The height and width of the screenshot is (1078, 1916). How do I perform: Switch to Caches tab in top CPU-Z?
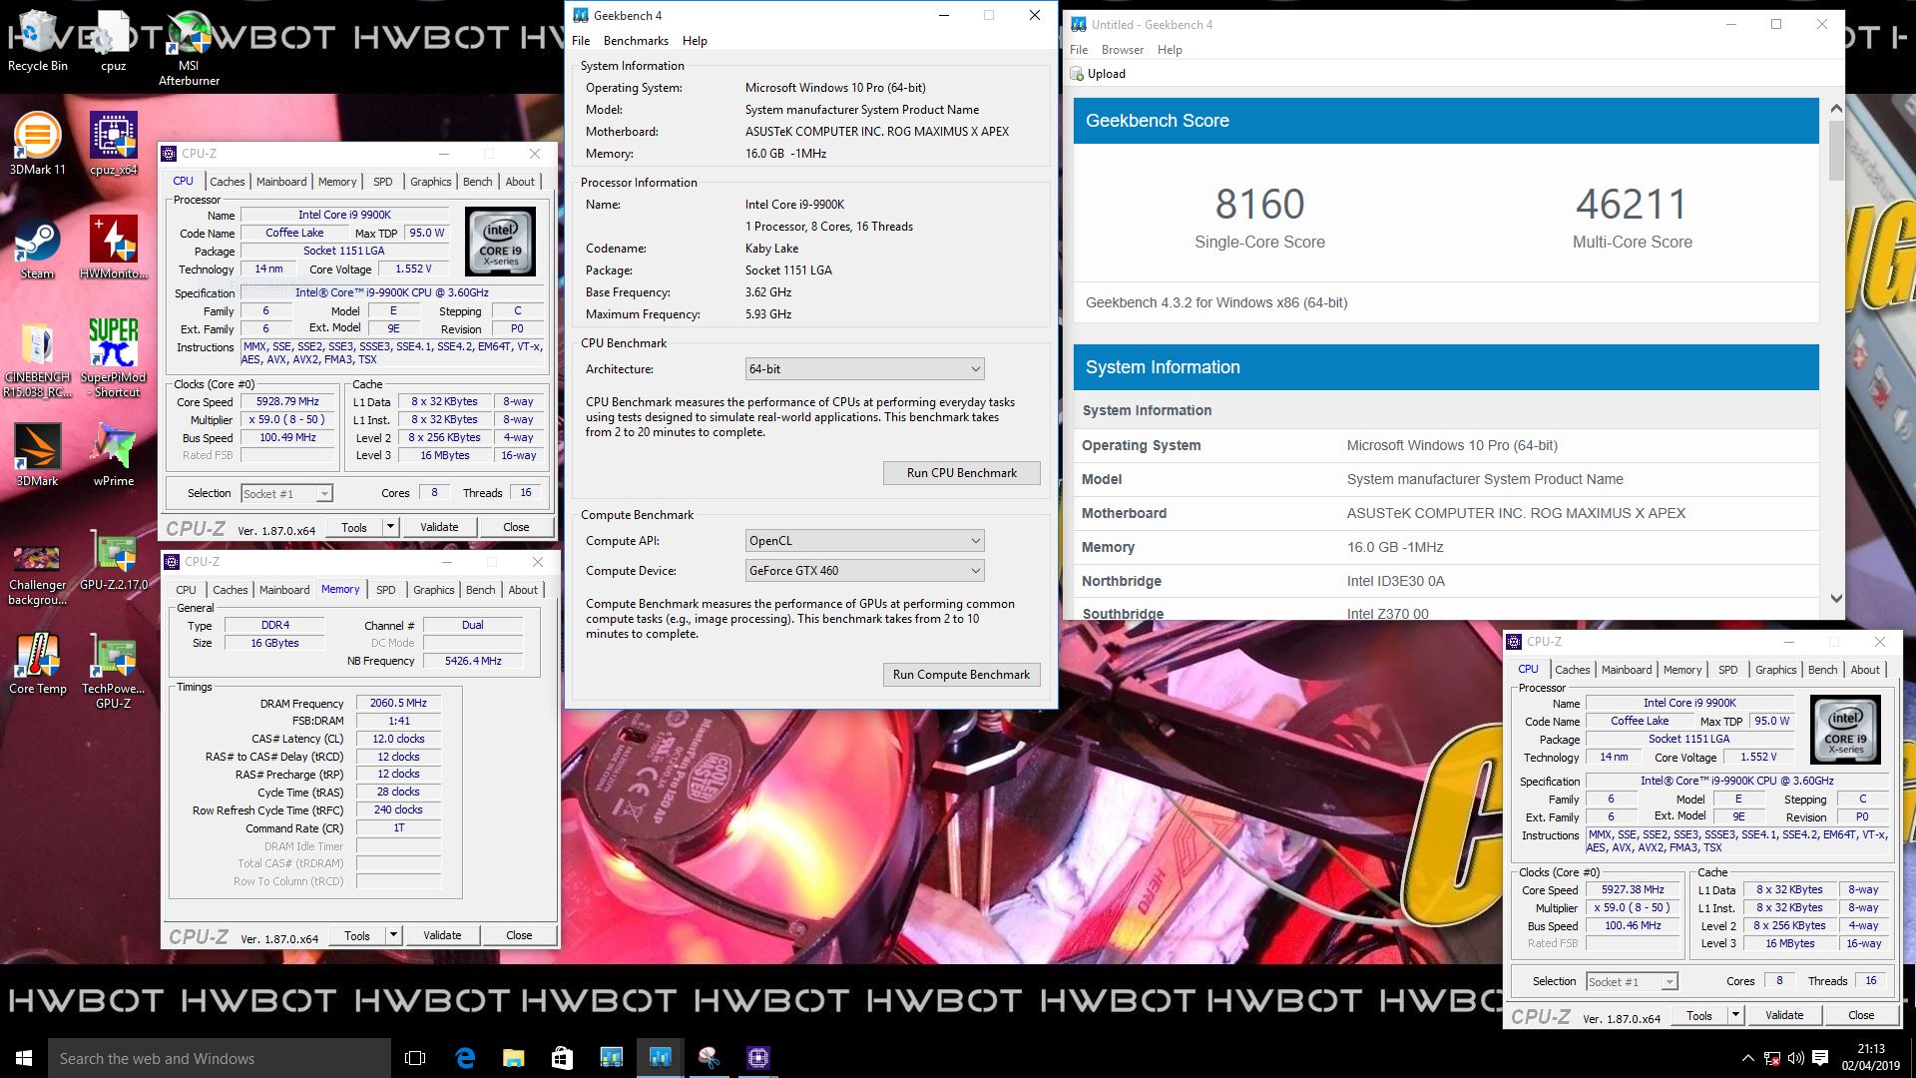[227, 182]
